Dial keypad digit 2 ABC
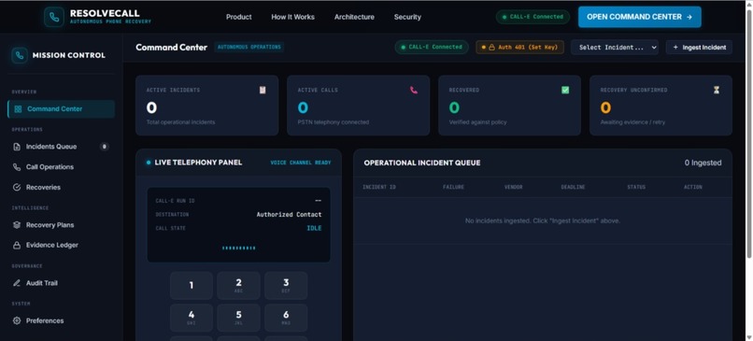This screenshot has width=753, height=341. pyautogui.click(x=238, y=286)
